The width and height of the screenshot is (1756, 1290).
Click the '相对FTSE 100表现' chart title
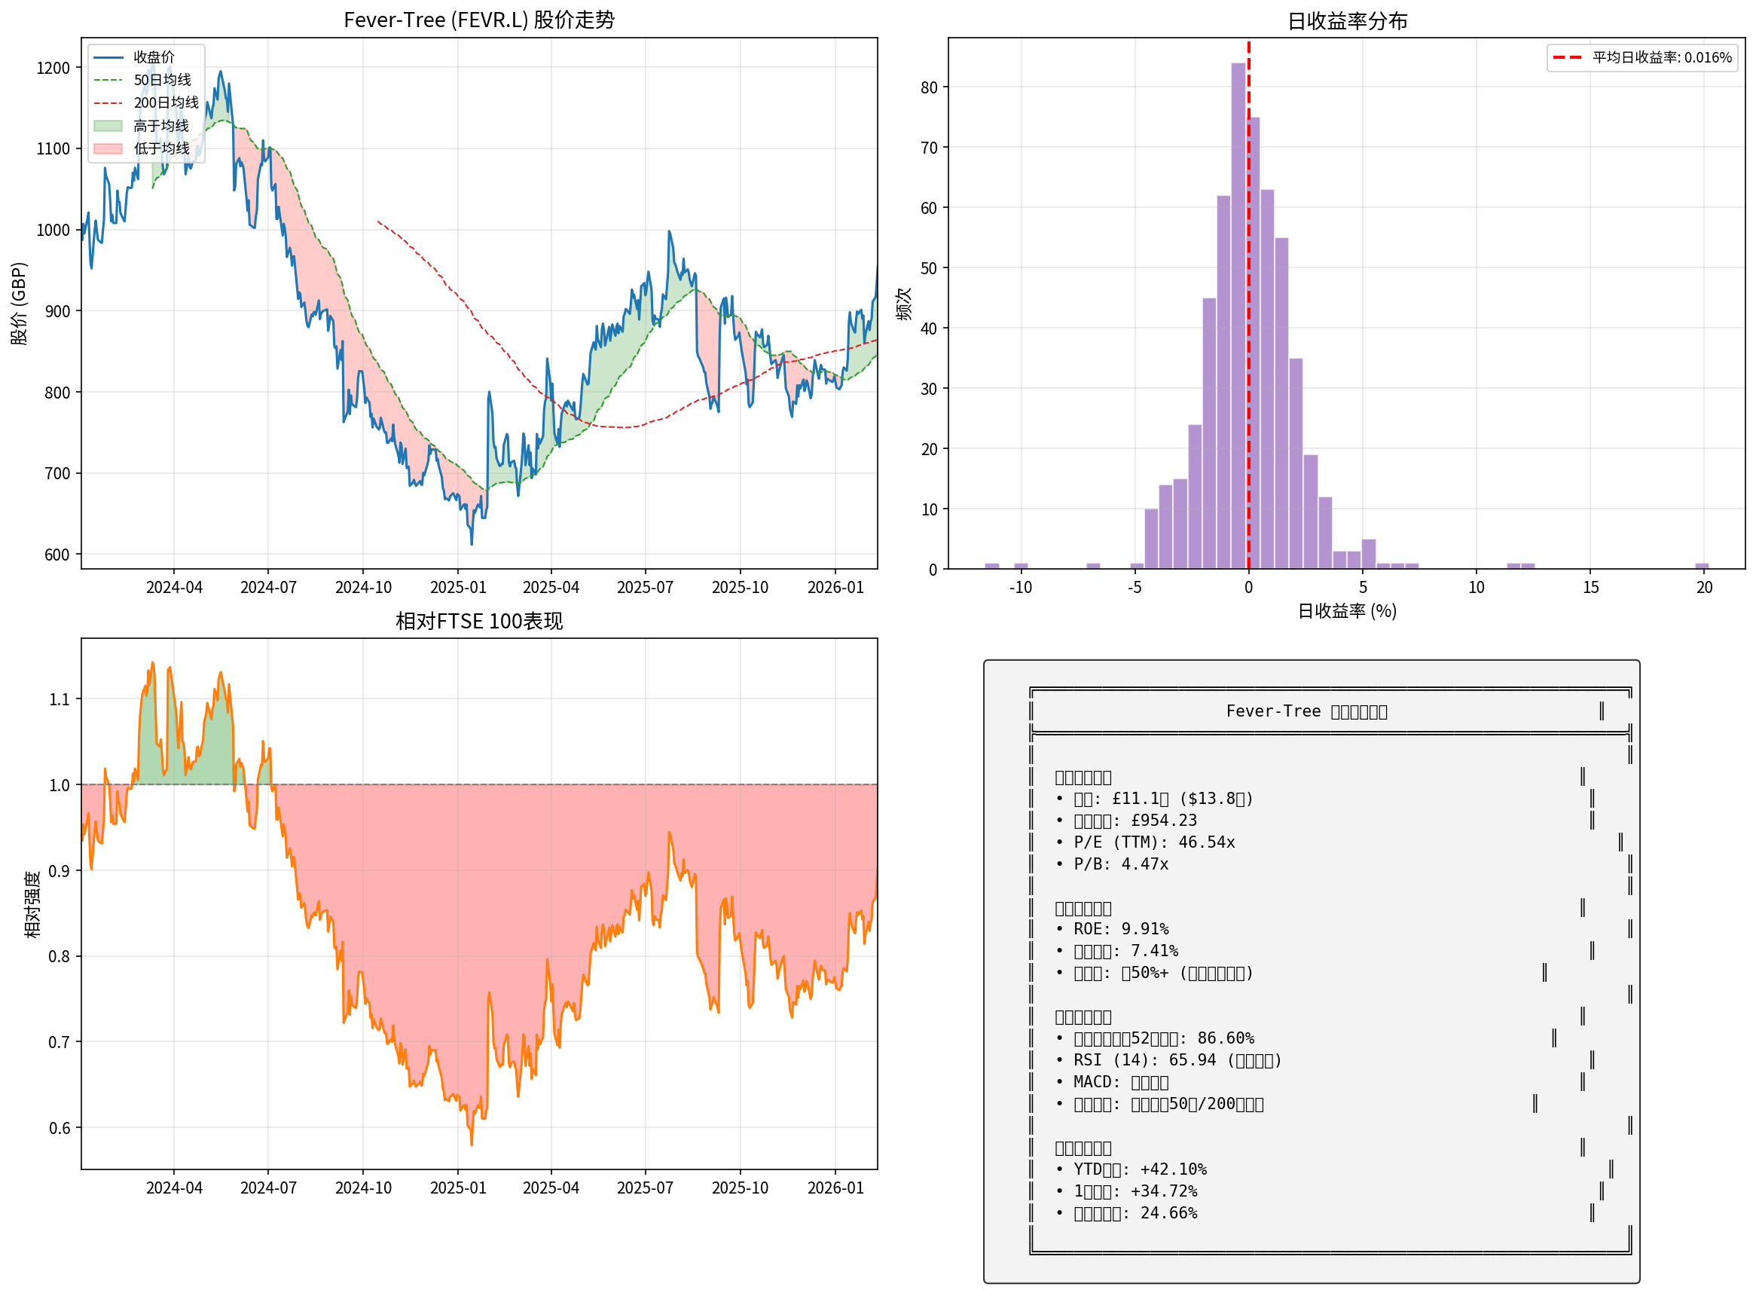coord(478,621)
